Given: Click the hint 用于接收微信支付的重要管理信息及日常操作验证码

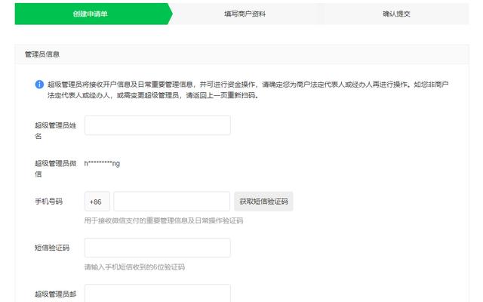Looking at the screenshot, I should pyautogui.click(x=164, y=220).
